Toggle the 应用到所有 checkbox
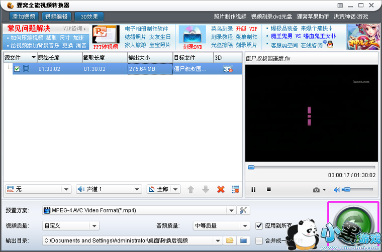This screenshot has height=252, width=382. point(258,226)
